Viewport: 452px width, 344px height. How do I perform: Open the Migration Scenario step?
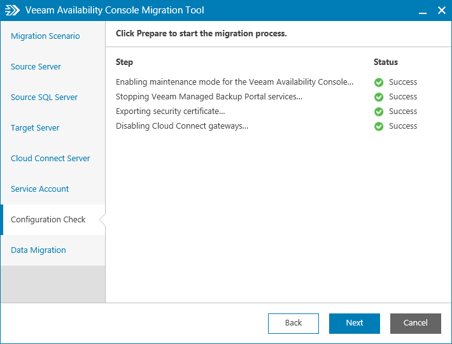pyautogui.click(x=45, y=36)
